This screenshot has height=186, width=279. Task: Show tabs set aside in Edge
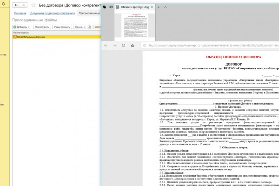105,7
